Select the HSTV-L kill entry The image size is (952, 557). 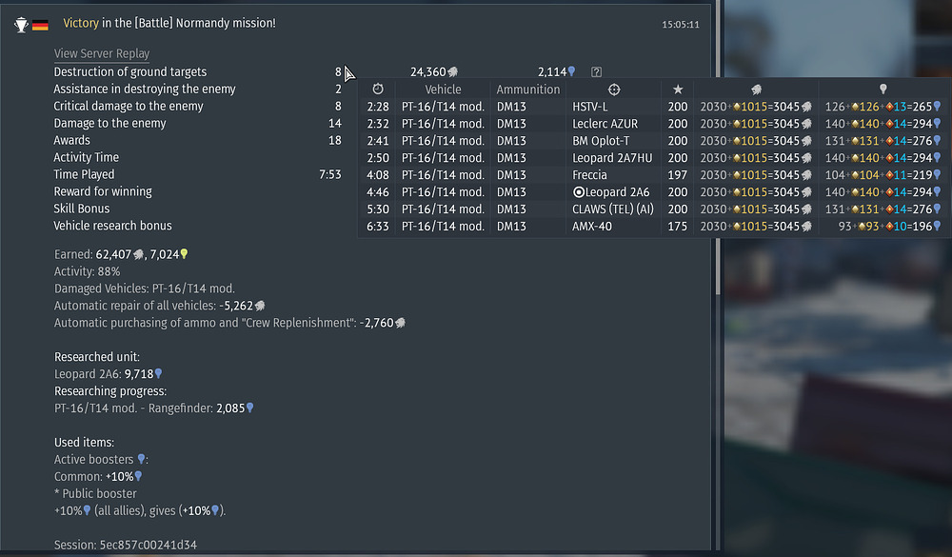590,107
